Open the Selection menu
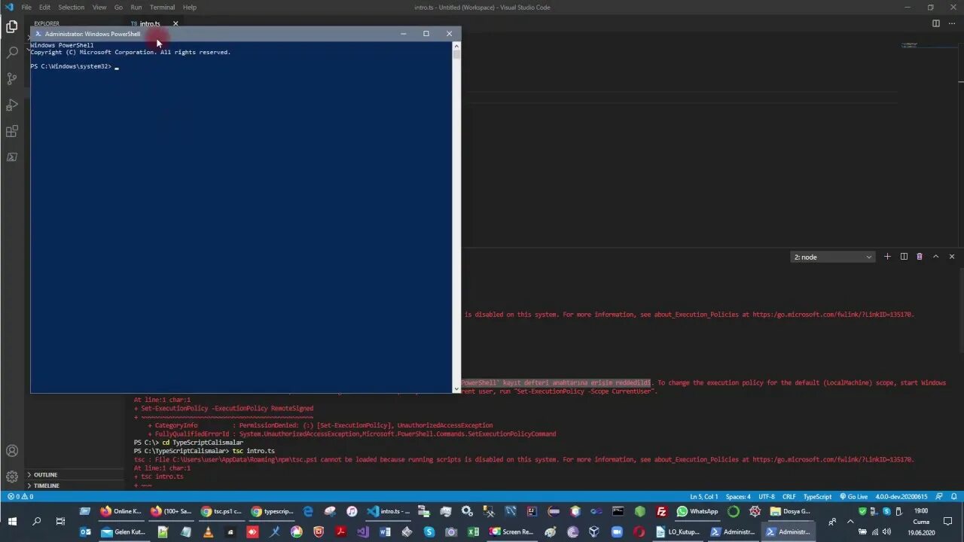The width and height of the screenshot is (964, 542). click(x=72, y=8)
